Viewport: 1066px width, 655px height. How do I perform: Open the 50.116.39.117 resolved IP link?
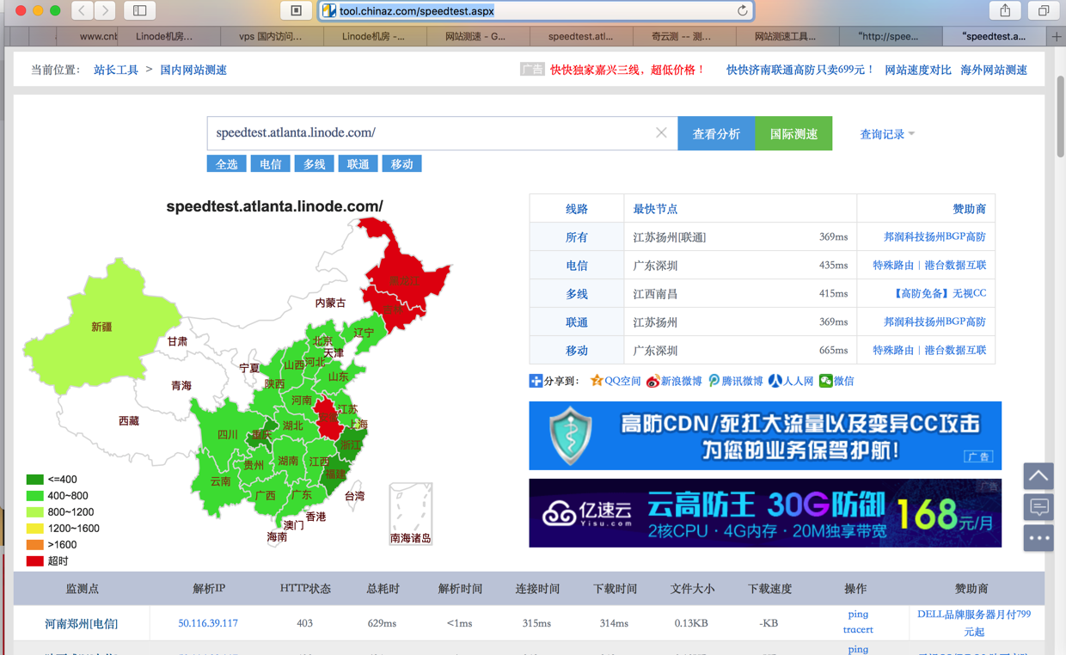[x=208, y=623]
